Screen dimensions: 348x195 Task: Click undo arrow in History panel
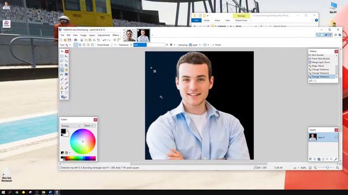310,81
